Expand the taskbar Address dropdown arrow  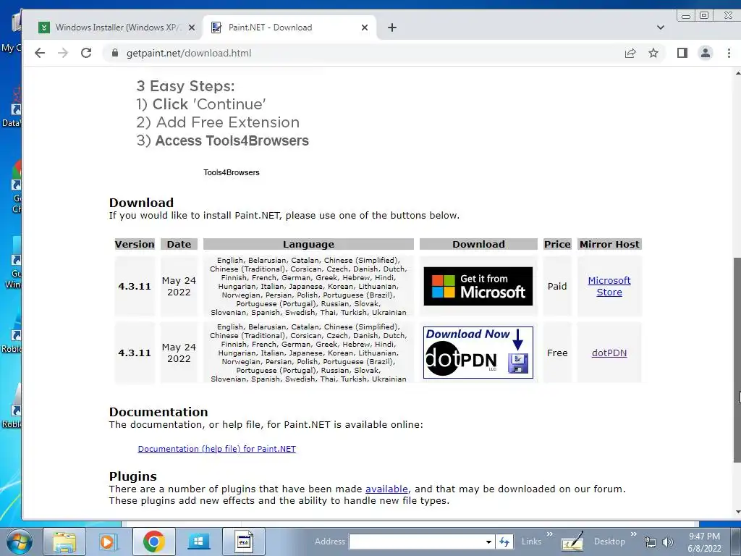point(488,542)
